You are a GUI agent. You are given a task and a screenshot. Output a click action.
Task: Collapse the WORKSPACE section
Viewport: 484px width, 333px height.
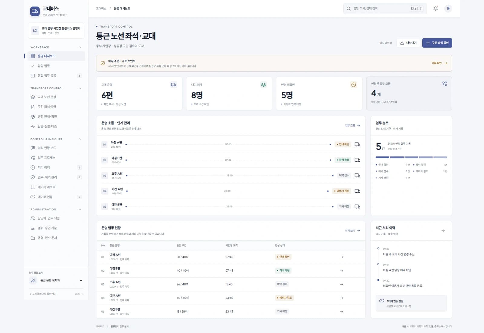[x=80, y=47]
